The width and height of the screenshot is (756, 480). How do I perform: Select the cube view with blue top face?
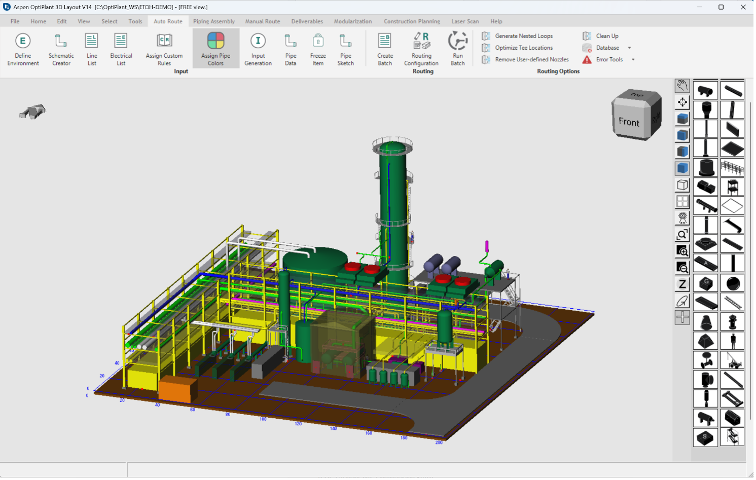682,119
